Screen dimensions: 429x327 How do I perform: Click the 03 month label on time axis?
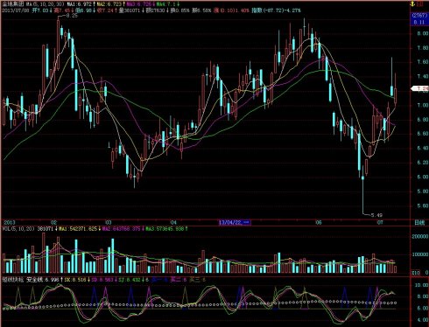point(109,223)
